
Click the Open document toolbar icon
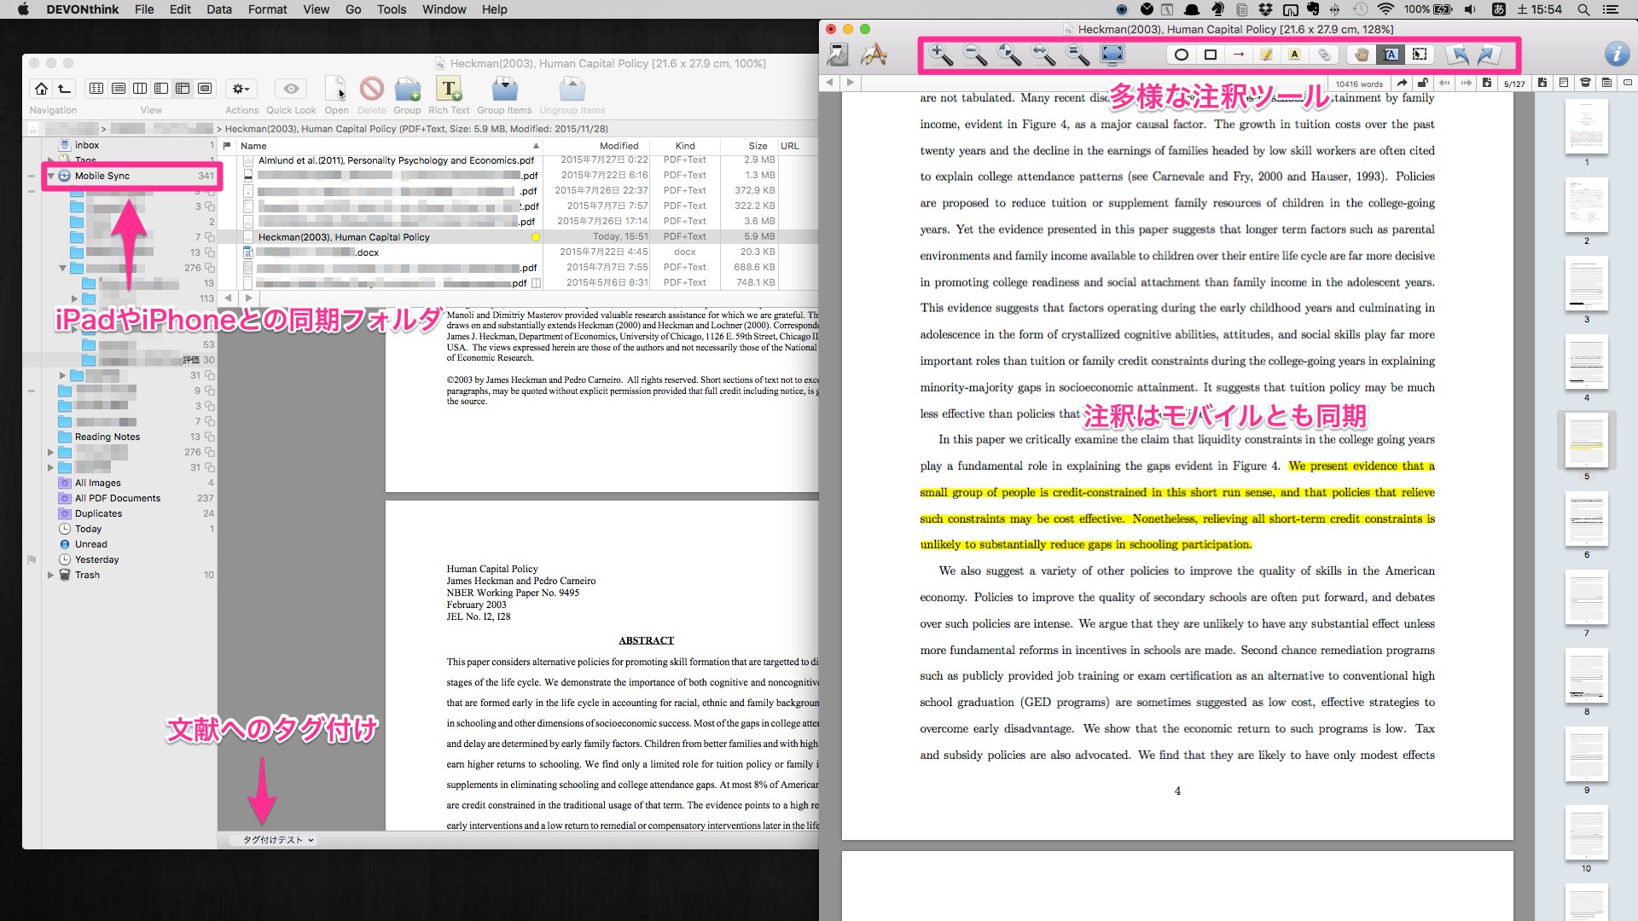pos(336,89)
